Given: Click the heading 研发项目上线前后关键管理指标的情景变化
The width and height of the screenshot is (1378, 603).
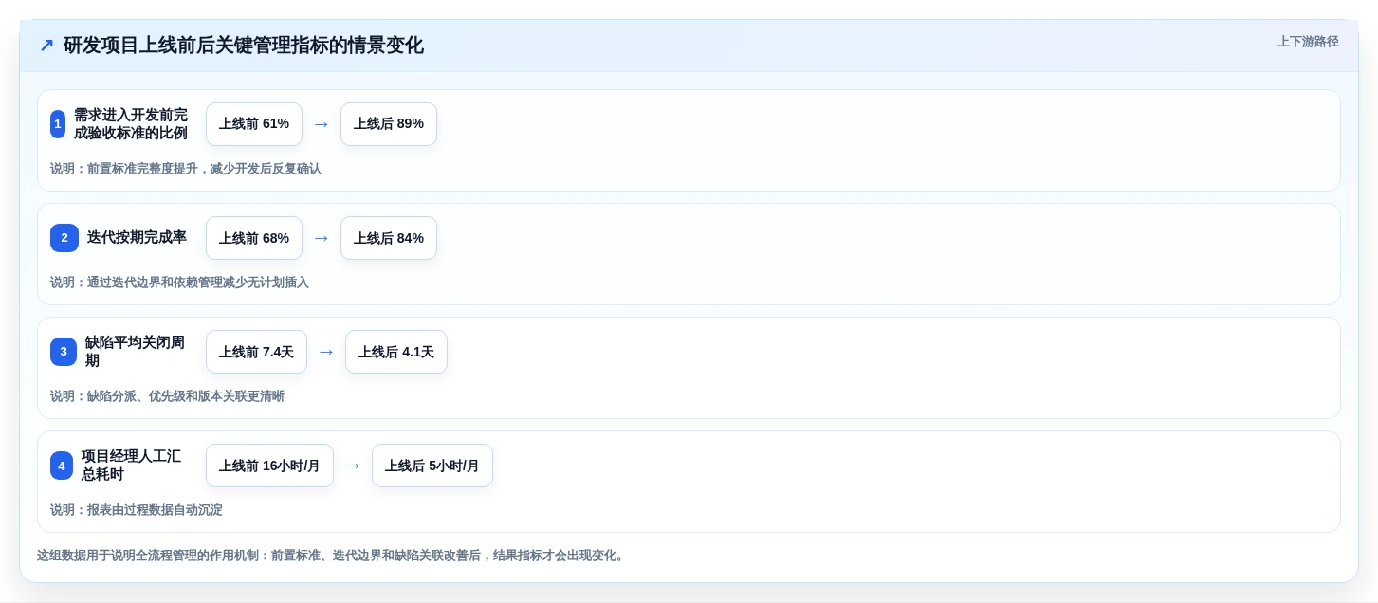Looking at the screenshot, I should click(x=244, y=46).
